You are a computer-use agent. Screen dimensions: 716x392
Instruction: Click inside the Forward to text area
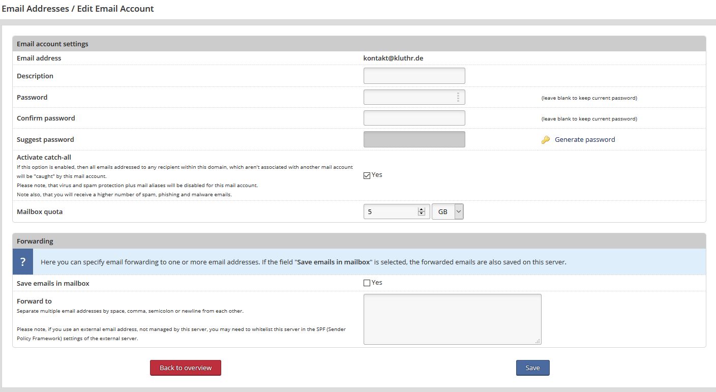[452, 319]
